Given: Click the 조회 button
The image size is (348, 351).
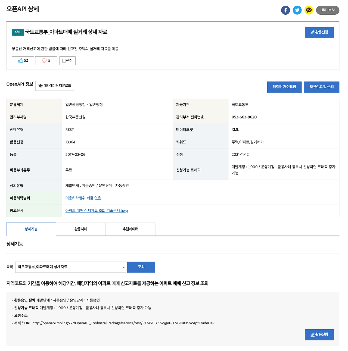Looking at the screenshot, I should [x=141, y=267].
